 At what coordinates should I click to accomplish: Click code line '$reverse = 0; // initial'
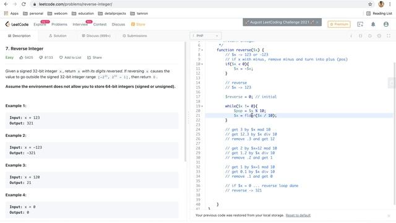click(x=251, y=97)
